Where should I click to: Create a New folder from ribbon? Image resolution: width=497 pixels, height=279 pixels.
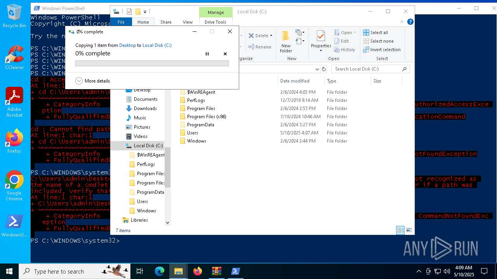click(x=286, y=42)
